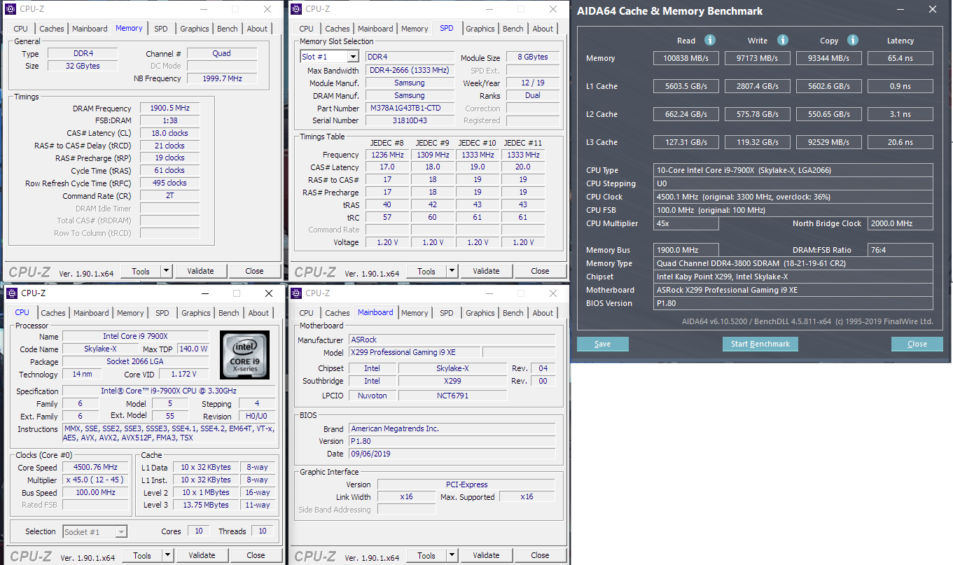Open the Slot #1 memory slot dropdown
The width and height of the screenshot is (953, 565).
[329, 57]
